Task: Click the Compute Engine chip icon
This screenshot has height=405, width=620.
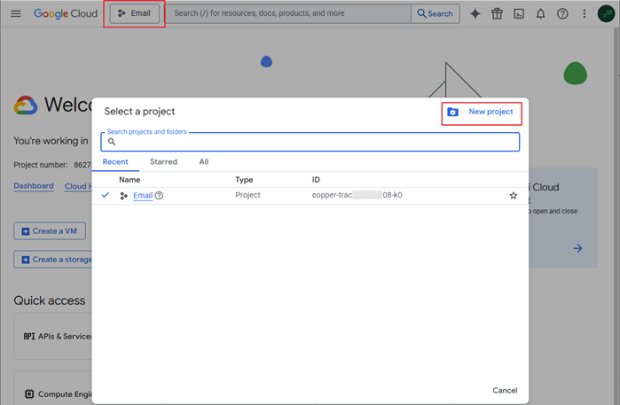Action: coord(29,394)
